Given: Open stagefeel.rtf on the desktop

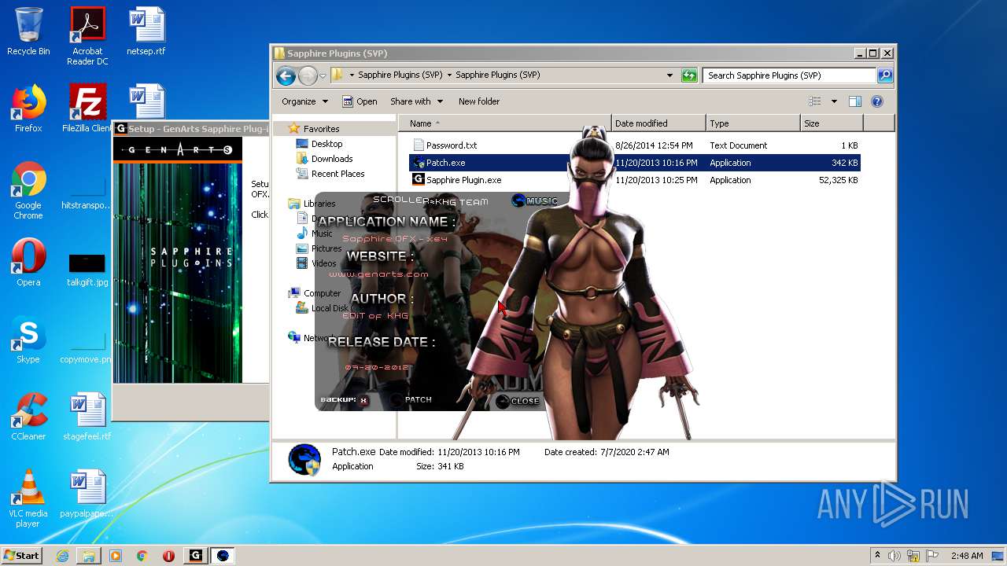Looking at the screenshot, I should (87, 417).
